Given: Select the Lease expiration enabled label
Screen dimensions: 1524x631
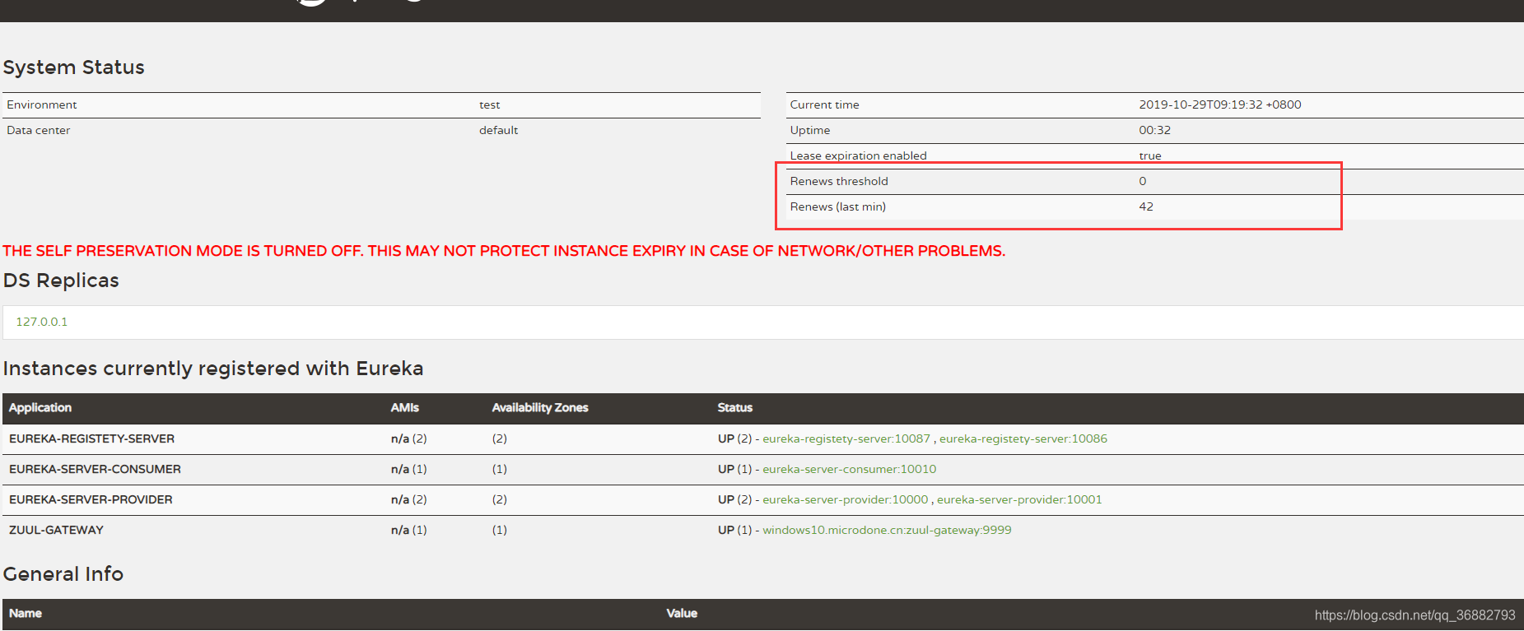Looking at the screenshot, I should click(x=859, y=155).
